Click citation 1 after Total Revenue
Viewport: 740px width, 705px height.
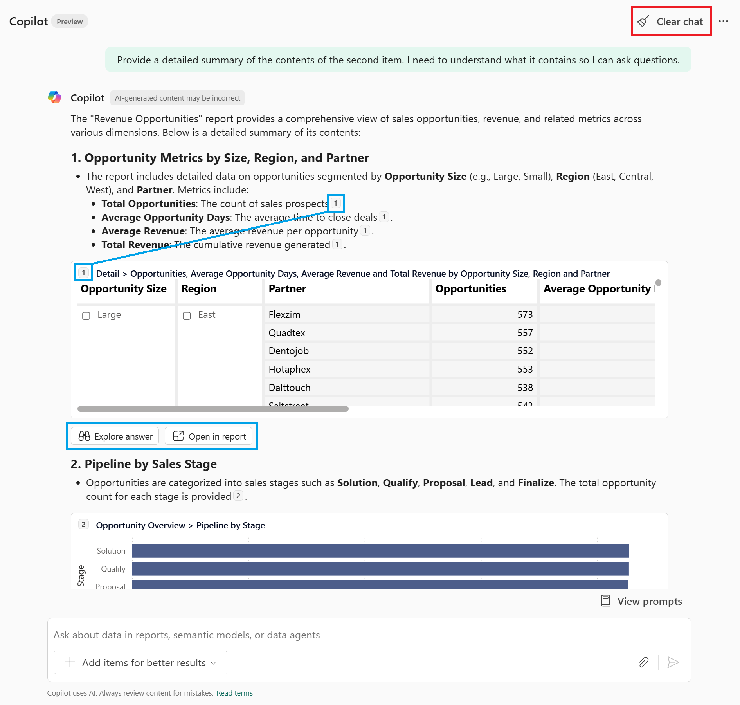coord(337,244)
